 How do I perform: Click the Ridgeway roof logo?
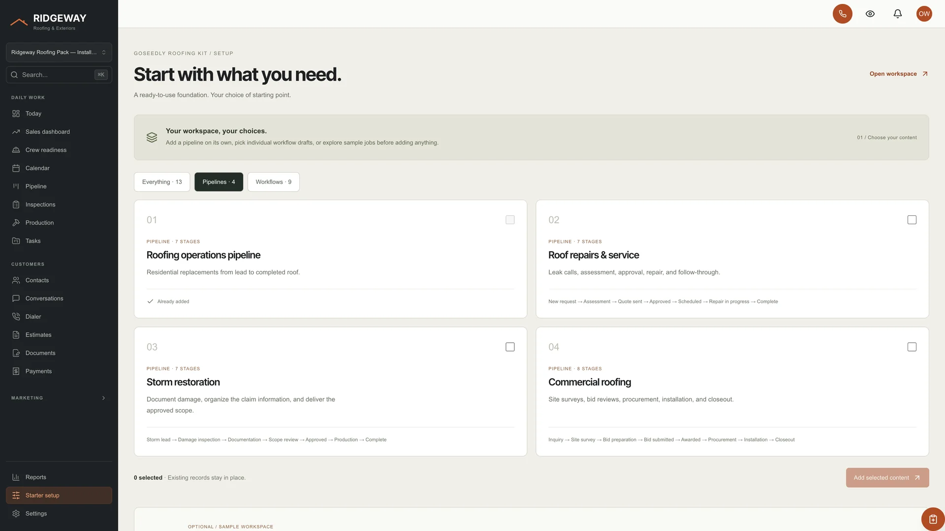(19, 22)
